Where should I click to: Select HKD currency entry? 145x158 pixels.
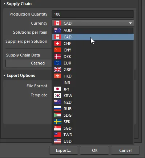coord(93,76)
